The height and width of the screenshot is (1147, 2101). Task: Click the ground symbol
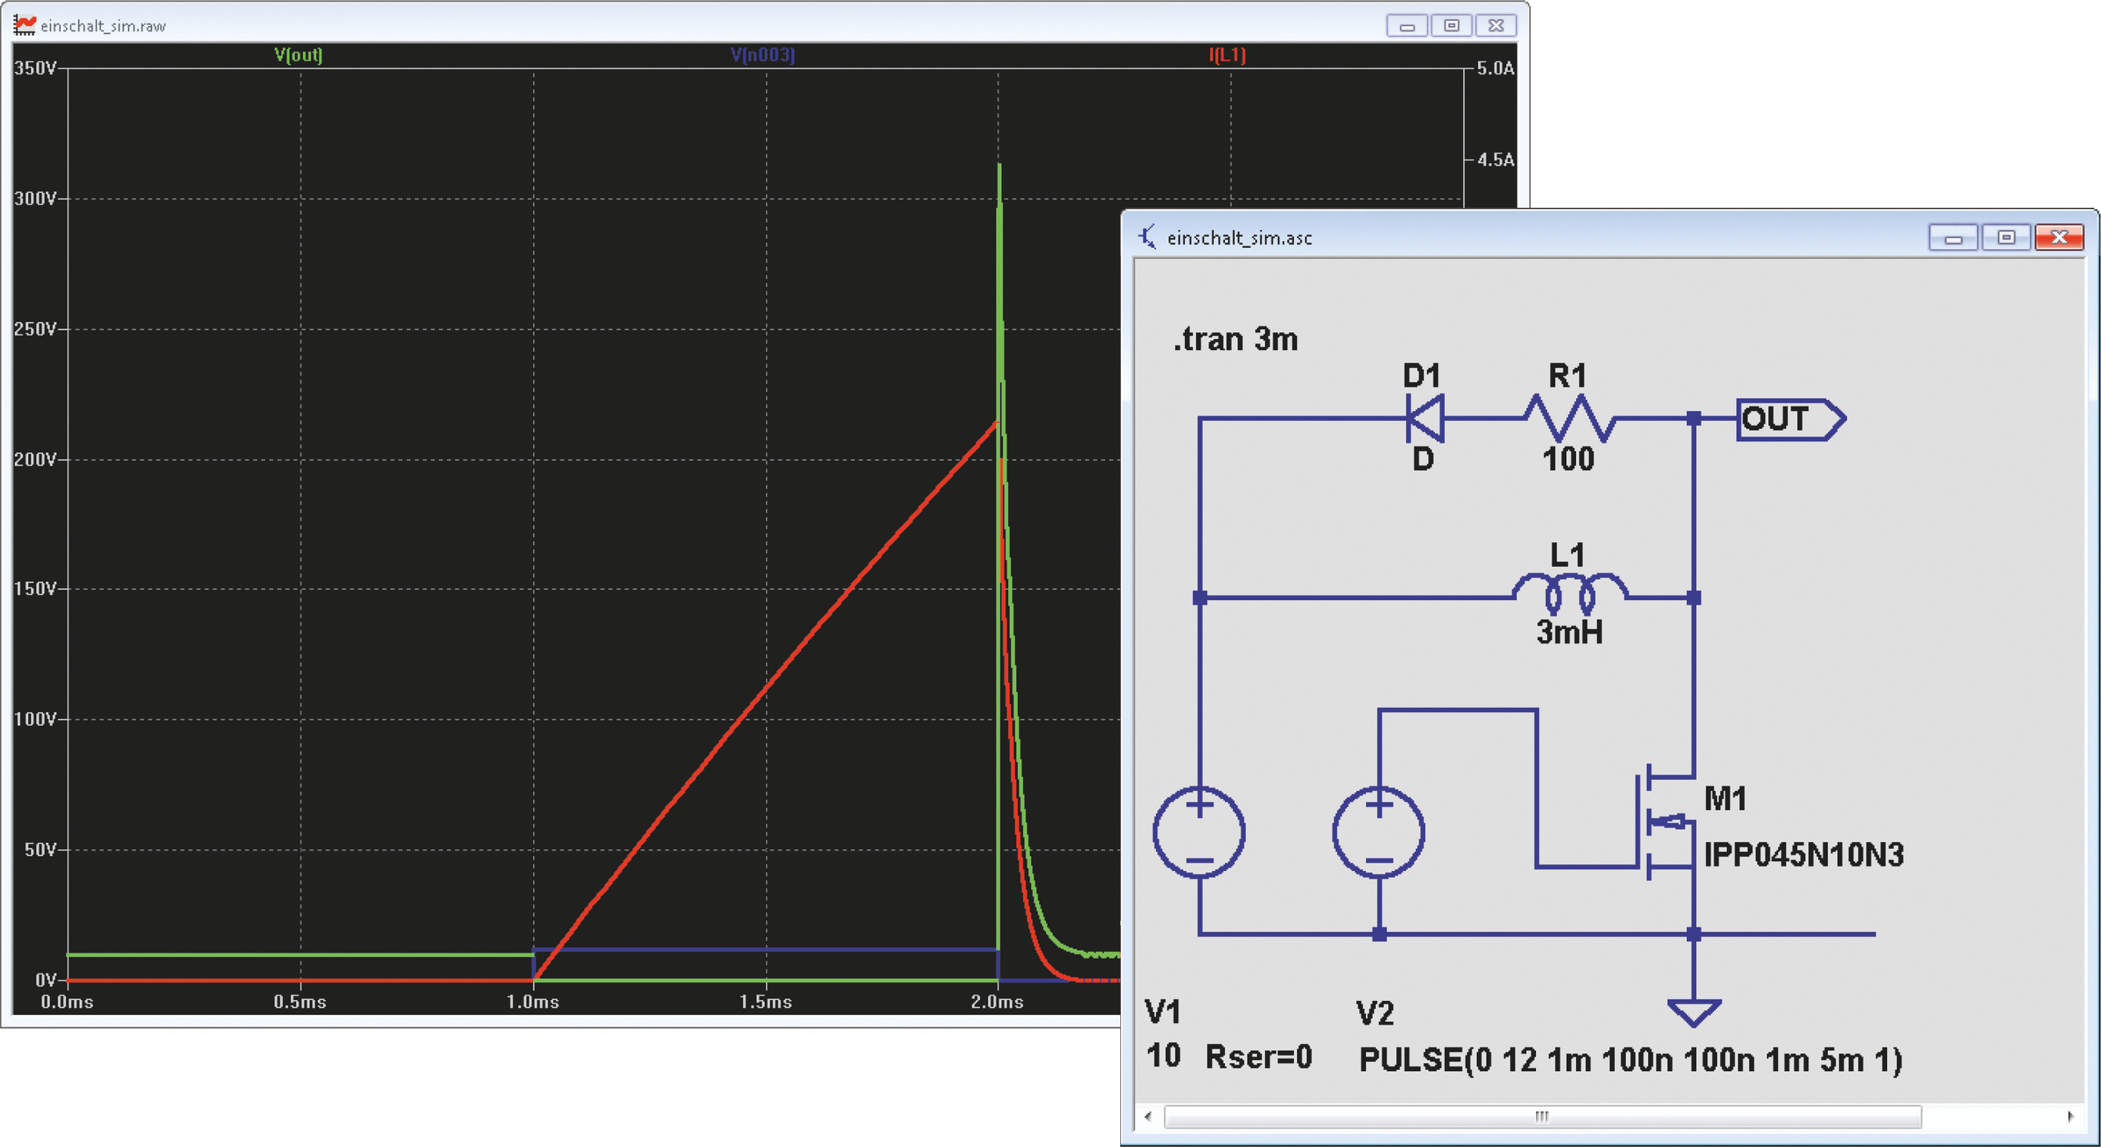1694,1011
